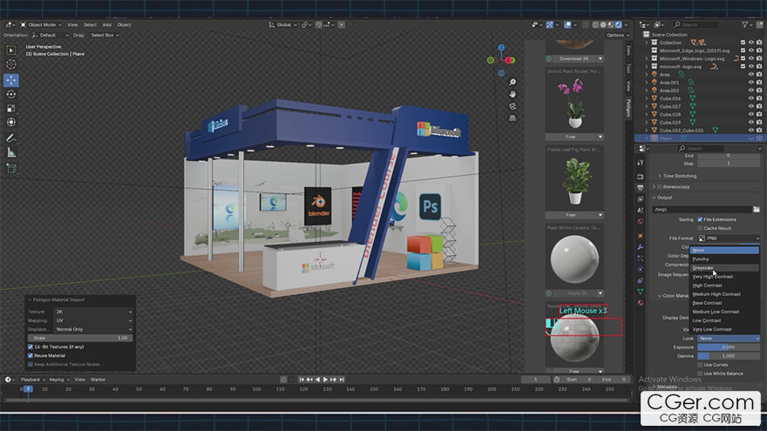Select the Select Box tool in toolbar
This screenshot has height=431, width=767.
coord(10,51)
